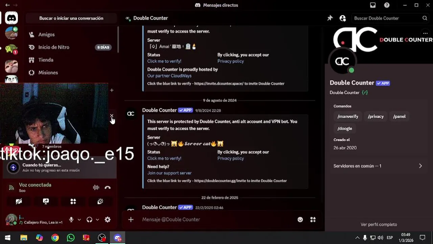
Task: Open Privacy policy in Server cat message
Action: [230, 158]
